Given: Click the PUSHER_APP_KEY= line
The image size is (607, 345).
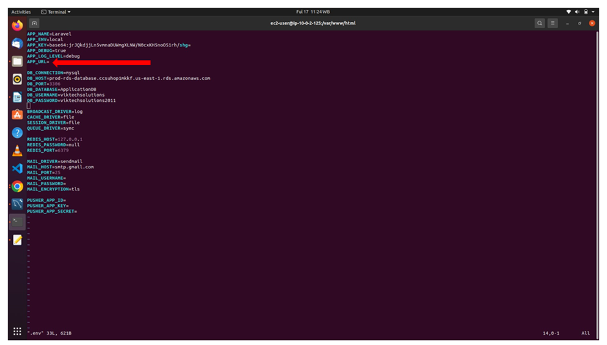Looking at the screenshot, I should coord(48,206).
